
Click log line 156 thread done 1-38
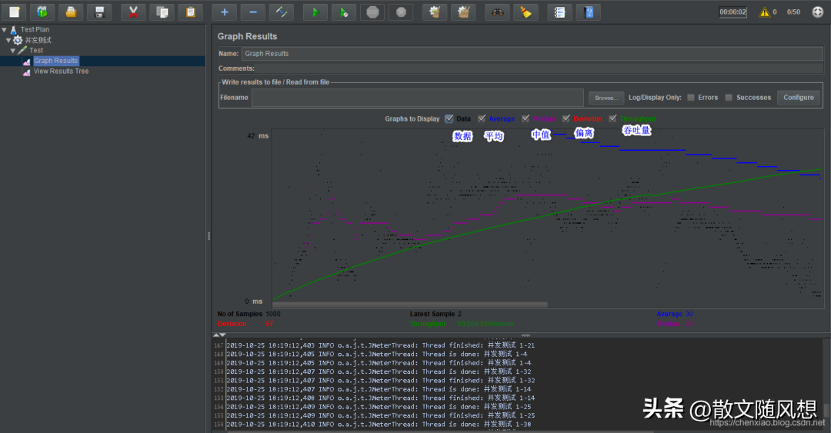tap(379, 424)
